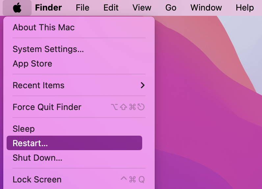Open the Go menu

(x=171, y=8)
